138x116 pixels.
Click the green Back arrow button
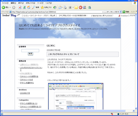point(3,7)
